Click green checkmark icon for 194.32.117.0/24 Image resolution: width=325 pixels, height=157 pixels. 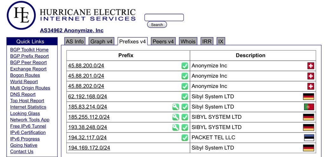click(185, 138)
